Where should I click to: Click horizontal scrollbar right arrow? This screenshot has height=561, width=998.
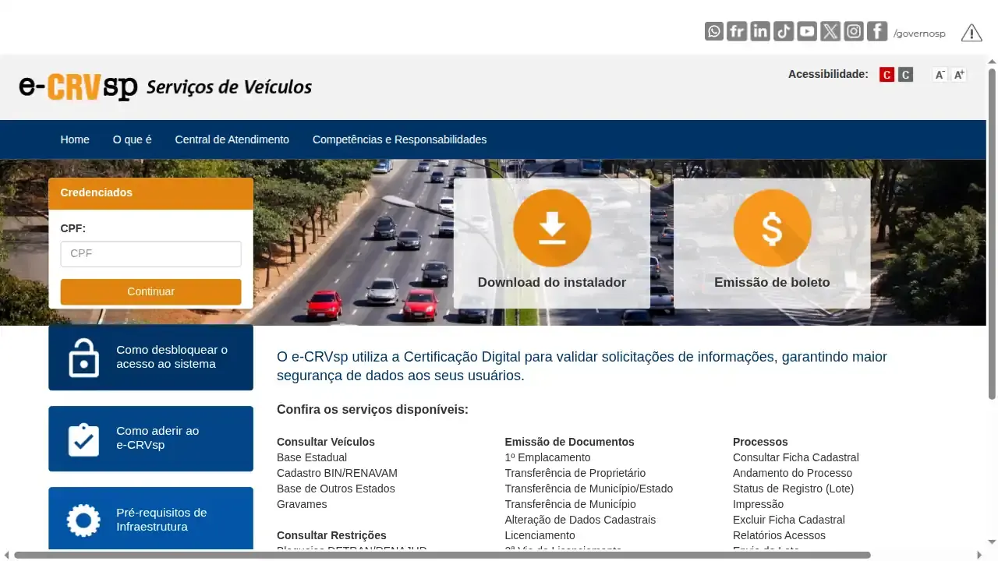[x=980, y=555]
